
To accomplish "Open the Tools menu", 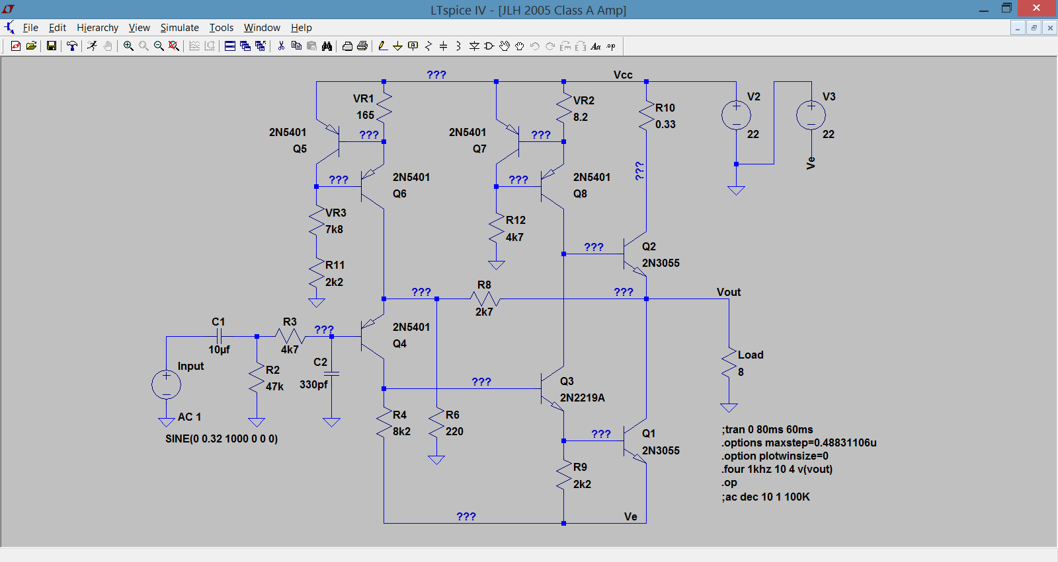I will pos(222,28).
